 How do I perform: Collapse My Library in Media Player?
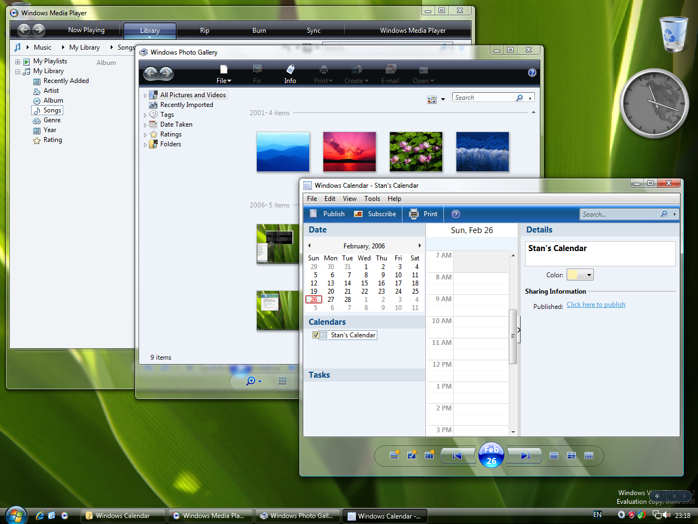coord(17,72)
